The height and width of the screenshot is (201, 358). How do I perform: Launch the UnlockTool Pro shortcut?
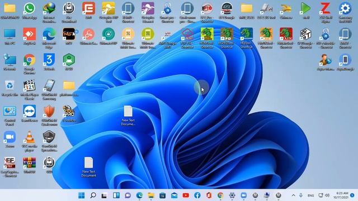(x=69, y=112)
